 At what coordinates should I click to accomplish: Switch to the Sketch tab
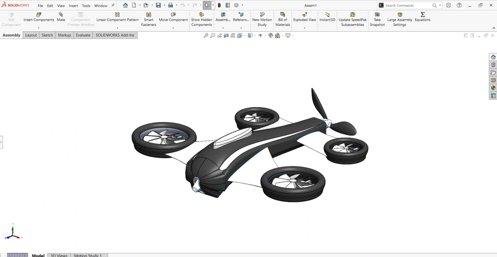[x=47, y=35]
